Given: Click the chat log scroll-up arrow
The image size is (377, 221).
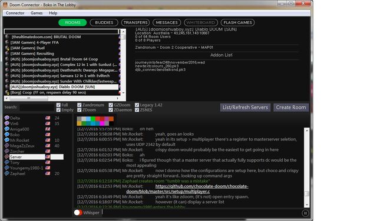Looking at the screenshot, I should point(307,130).
